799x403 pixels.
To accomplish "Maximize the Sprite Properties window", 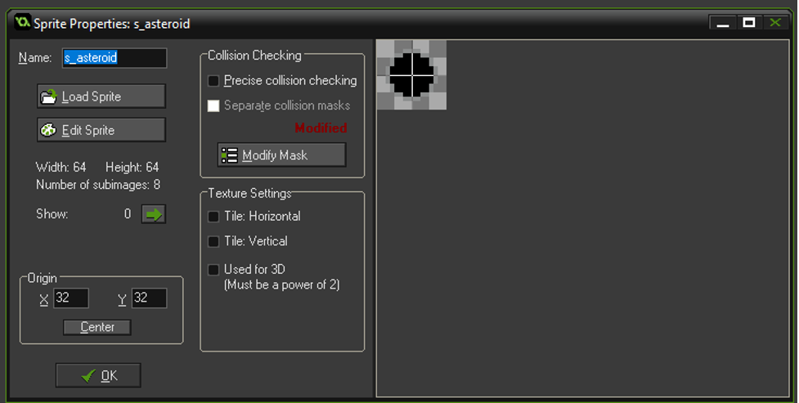I will coord(748,22).
